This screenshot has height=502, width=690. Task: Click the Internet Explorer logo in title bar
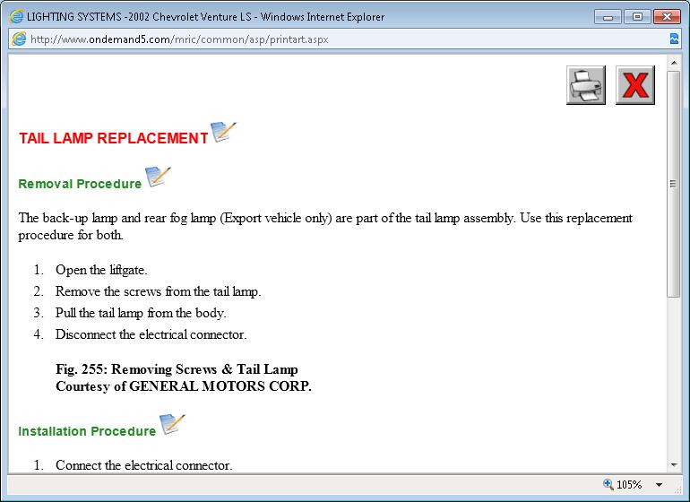[x=16, y=17]
